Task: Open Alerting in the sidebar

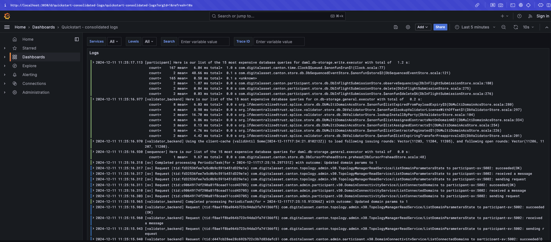Action: pyautogui.click(x=30, y=75)
